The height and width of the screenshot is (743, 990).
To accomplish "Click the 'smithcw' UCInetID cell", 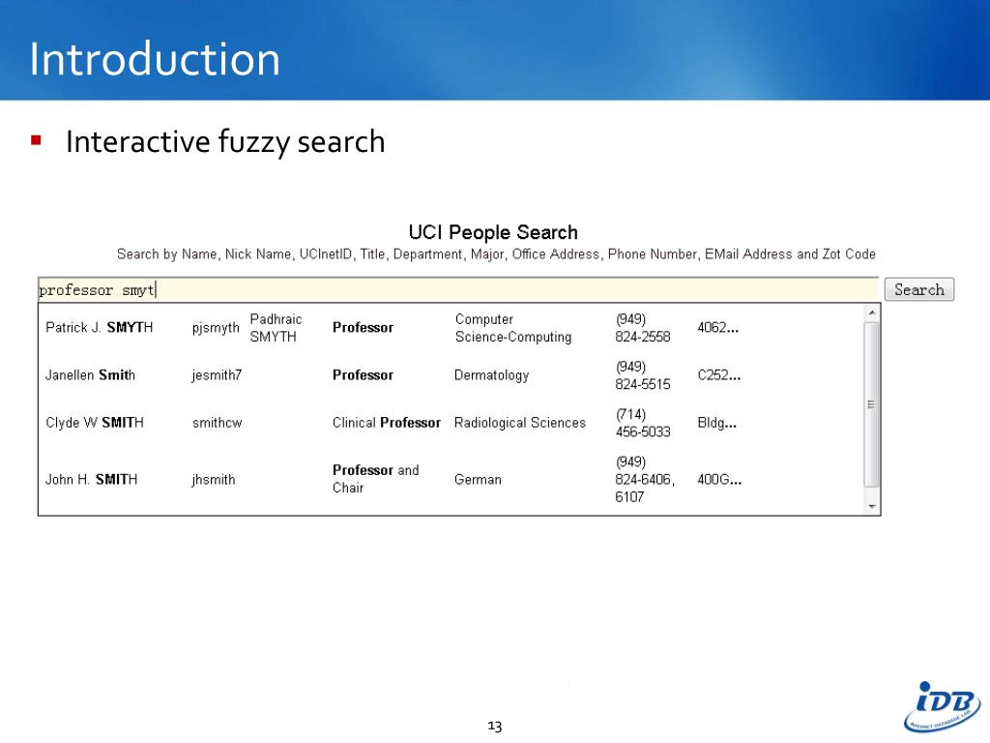I will coord(218,423).
